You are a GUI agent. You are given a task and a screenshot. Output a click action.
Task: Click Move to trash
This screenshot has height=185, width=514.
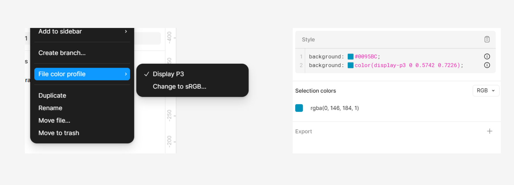click(59, 133)
